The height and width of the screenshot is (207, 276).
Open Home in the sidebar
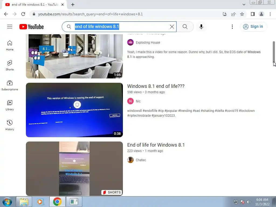click(x=10, y=46)
